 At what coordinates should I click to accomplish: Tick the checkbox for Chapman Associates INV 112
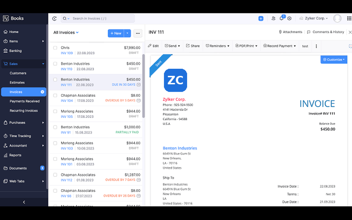click(55, 175)
